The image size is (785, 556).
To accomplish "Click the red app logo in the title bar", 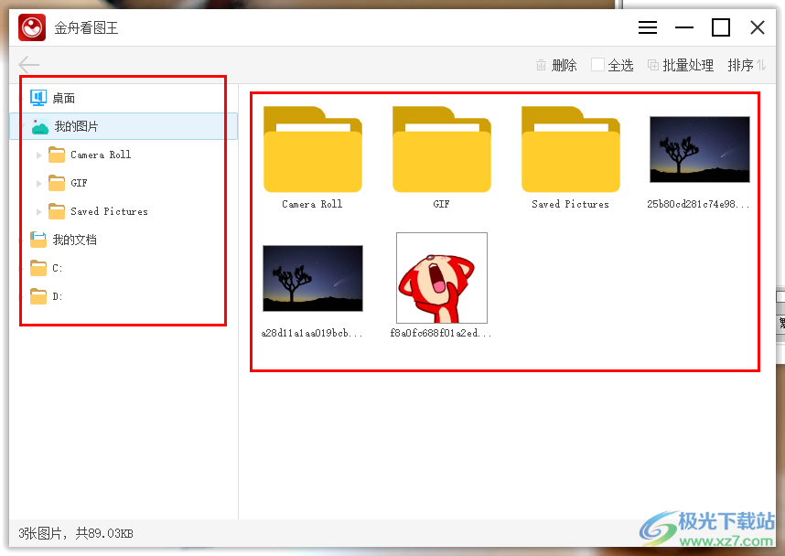I will [x=32, y=27].
